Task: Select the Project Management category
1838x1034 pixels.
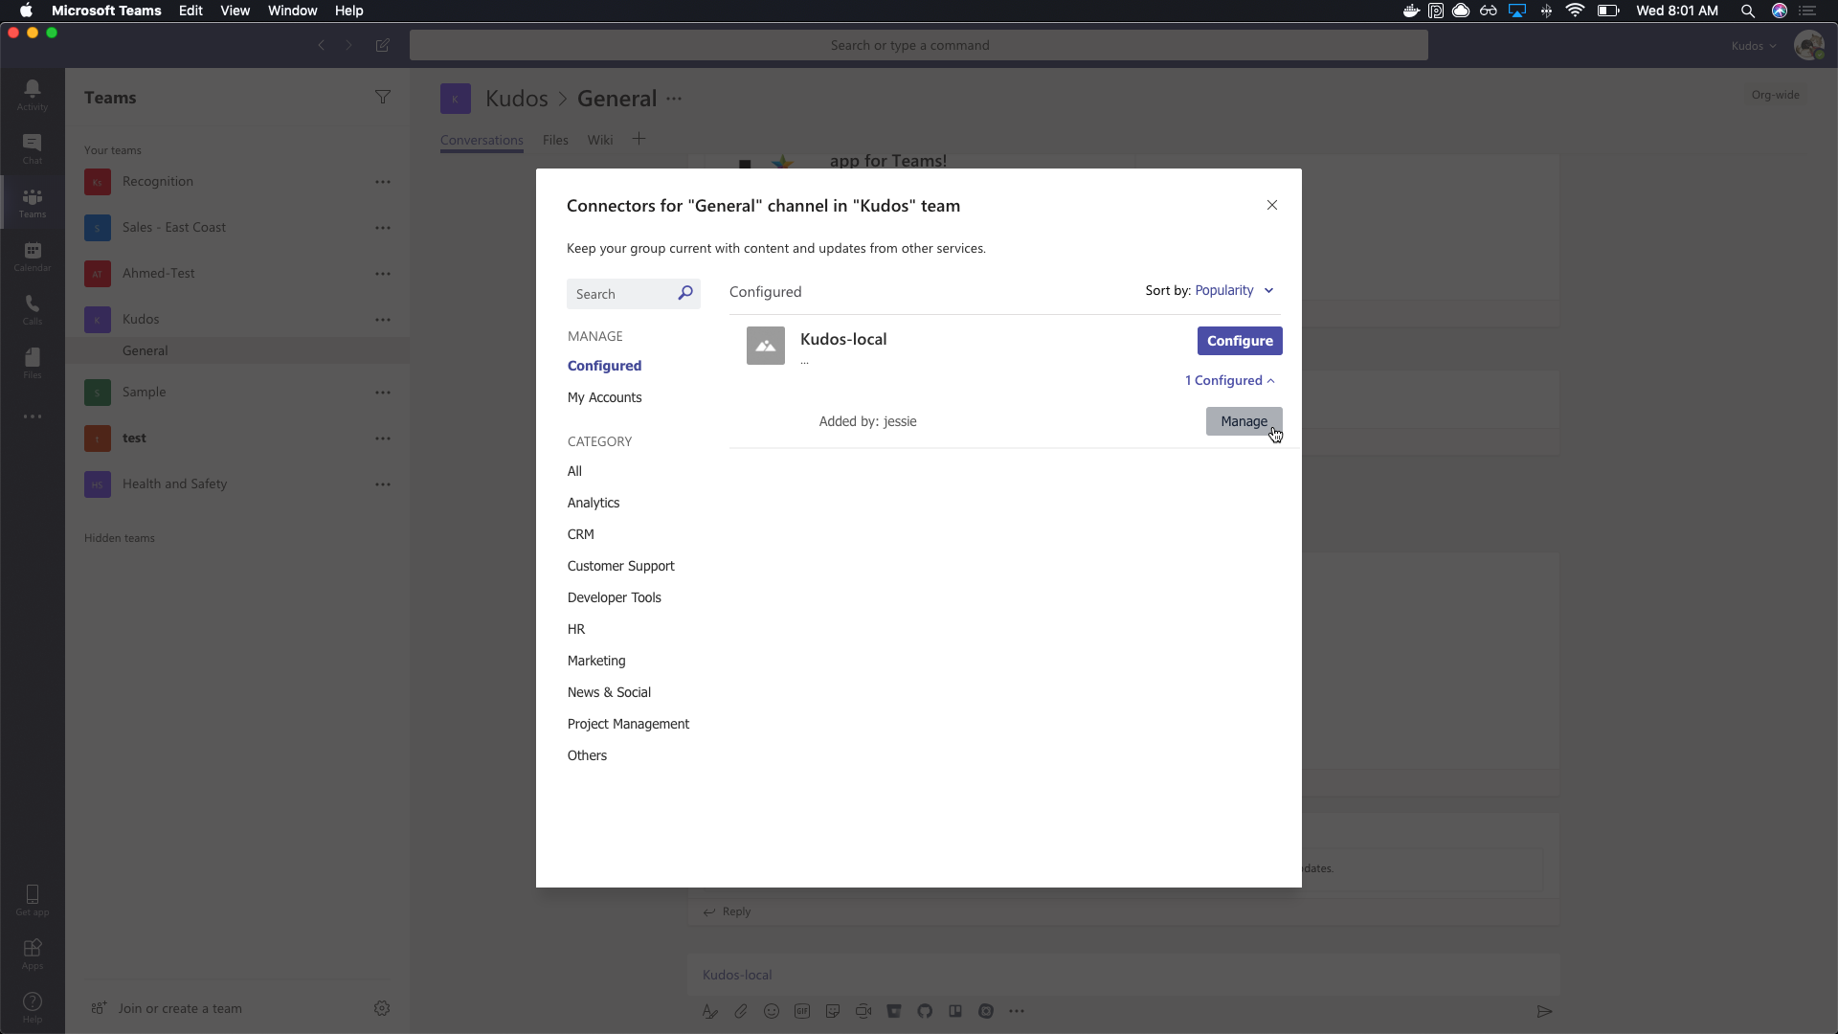Action: click(628, 724)
